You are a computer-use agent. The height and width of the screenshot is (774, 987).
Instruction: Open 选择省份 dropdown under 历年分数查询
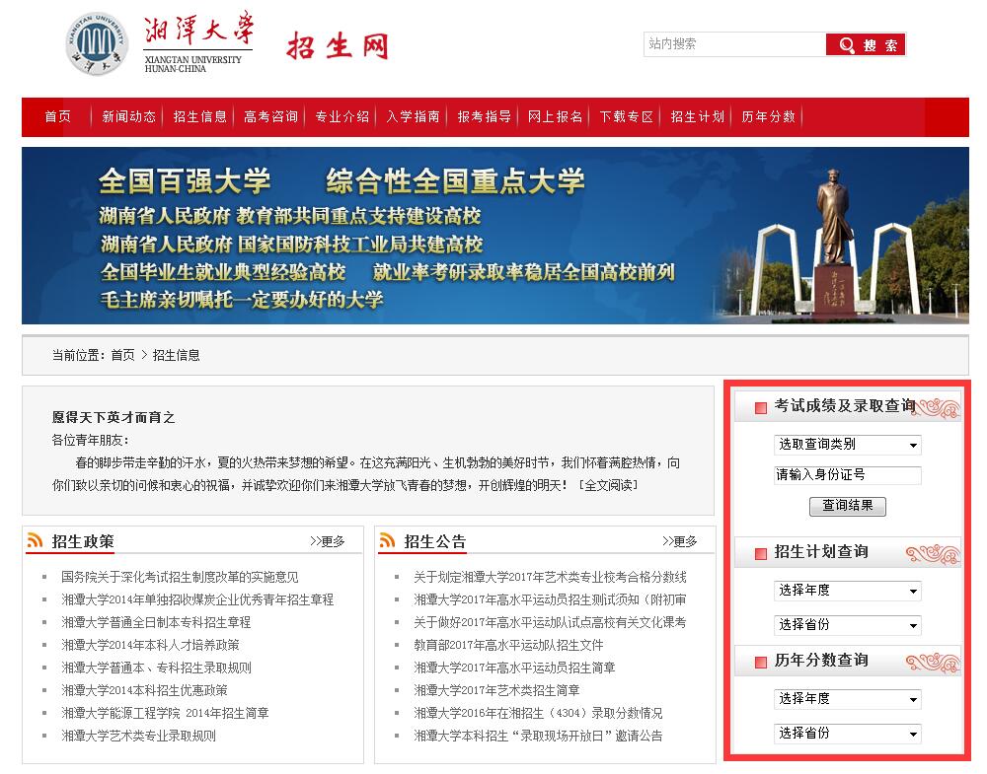click(x=847, y=734)
